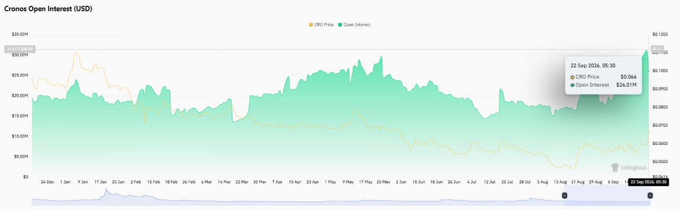Click the '5 Aug' date label
This screenshot has width=680, height=209.
coord(542,182)
